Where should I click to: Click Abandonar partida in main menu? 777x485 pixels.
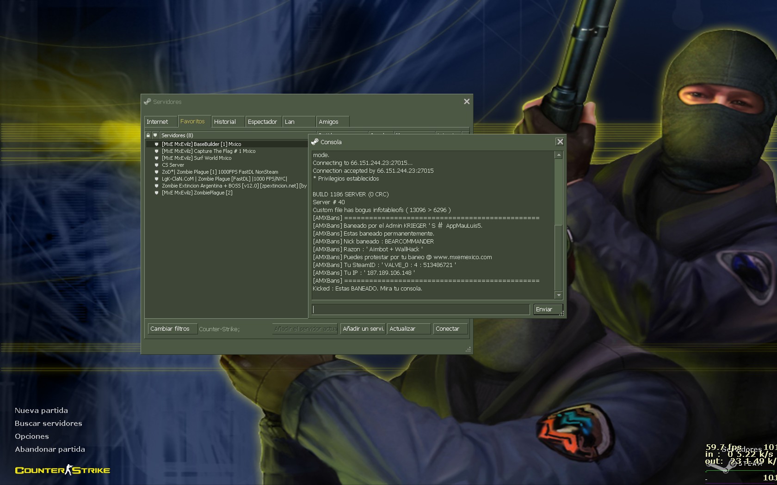click(50, 449)
